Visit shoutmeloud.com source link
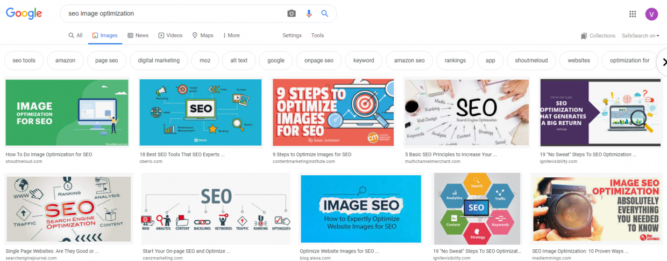The width and height of the screenshot is (667, 261). tap(24, 161)
